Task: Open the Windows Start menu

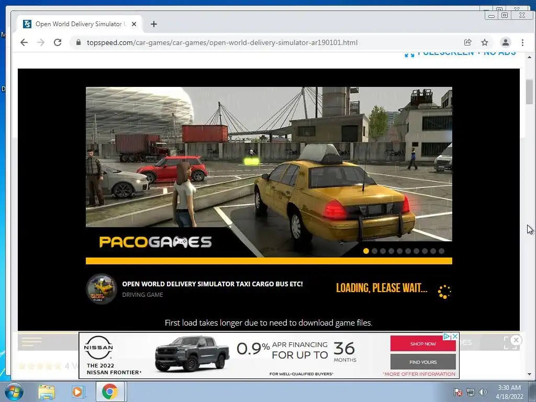Action: click(14, 392)
